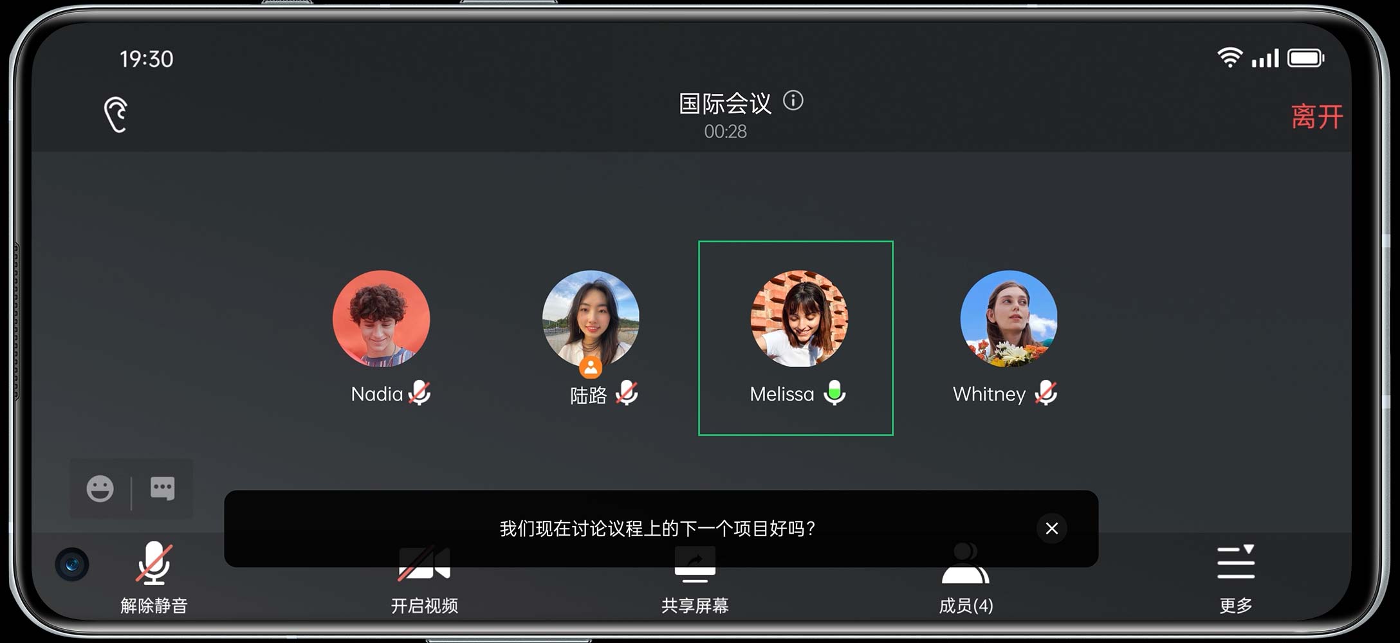Click the 国际会议 meeting title
The image size is (1400, 643).
click(x=725, y=104)
